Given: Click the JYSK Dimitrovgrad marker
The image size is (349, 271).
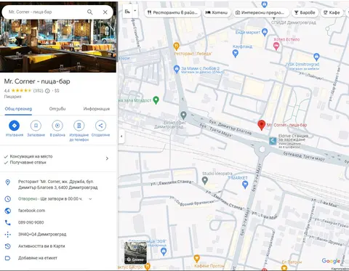Looking at the screenshot, I should pos(316,57).
